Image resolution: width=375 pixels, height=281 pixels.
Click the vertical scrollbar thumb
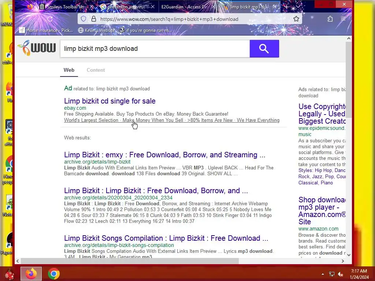[349, 79]
